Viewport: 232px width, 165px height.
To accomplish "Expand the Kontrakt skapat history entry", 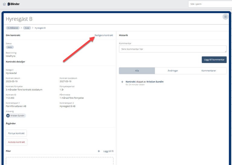I will click(x=122, y=82).
